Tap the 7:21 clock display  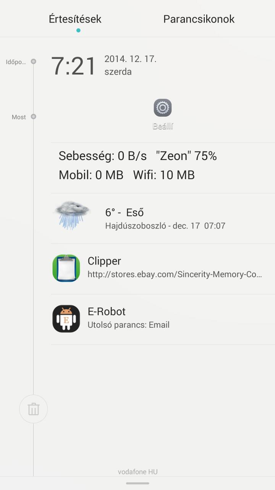(73, 66)
